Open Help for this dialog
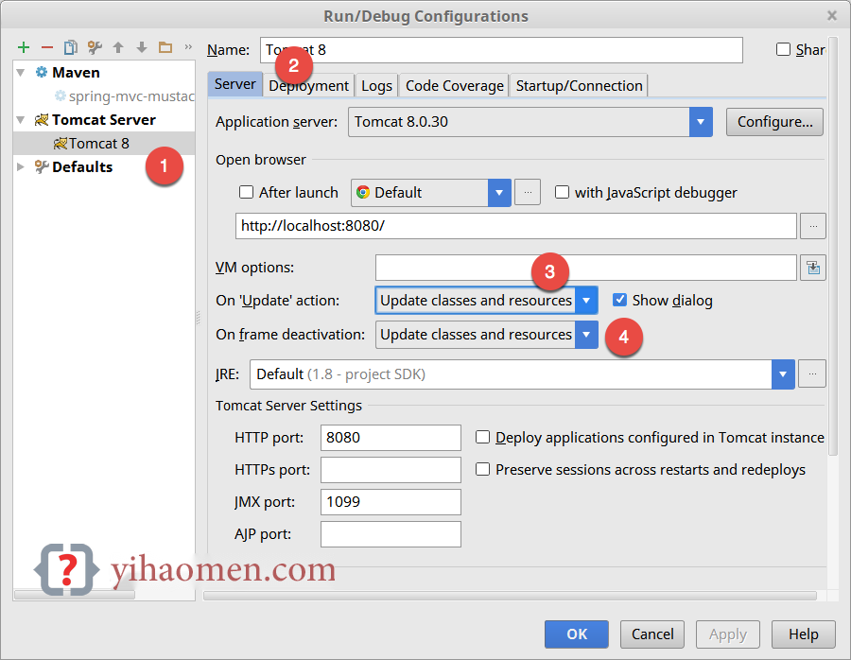This screenshot has height=660, width=851. click(x=803, y=634)
